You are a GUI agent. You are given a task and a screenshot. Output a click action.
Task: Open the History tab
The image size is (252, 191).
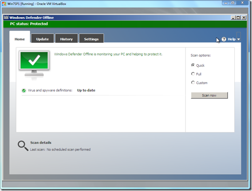point(67,38)
